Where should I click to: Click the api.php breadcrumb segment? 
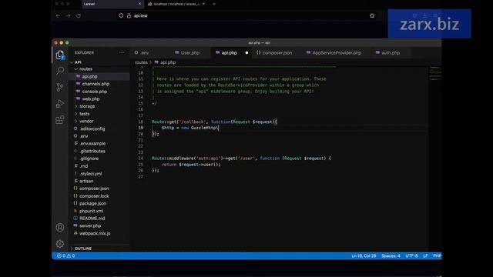[168, 62]
